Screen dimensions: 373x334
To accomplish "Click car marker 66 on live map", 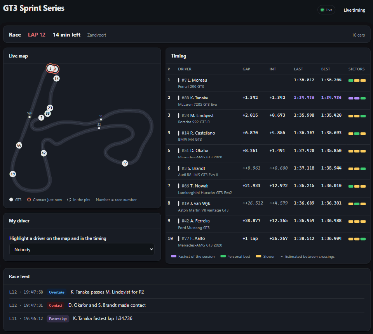I will [19, 145].
